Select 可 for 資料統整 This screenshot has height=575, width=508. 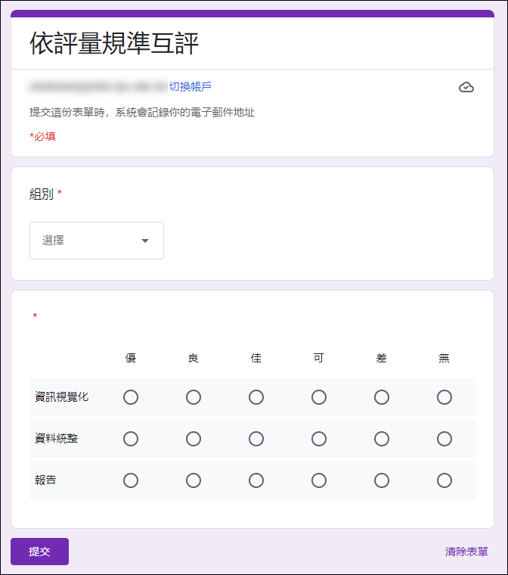click(x=319, y=439)
